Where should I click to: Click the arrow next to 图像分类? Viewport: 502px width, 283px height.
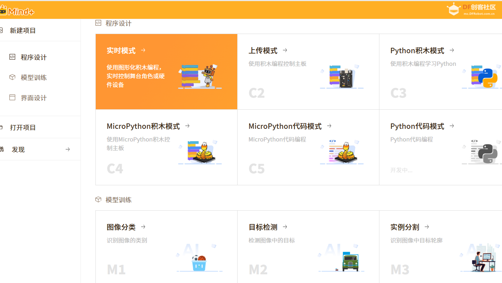(143, 227)
